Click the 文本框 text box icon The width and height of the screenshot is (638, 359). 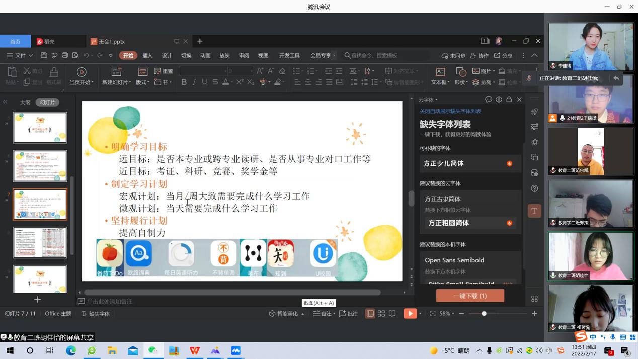440,72
